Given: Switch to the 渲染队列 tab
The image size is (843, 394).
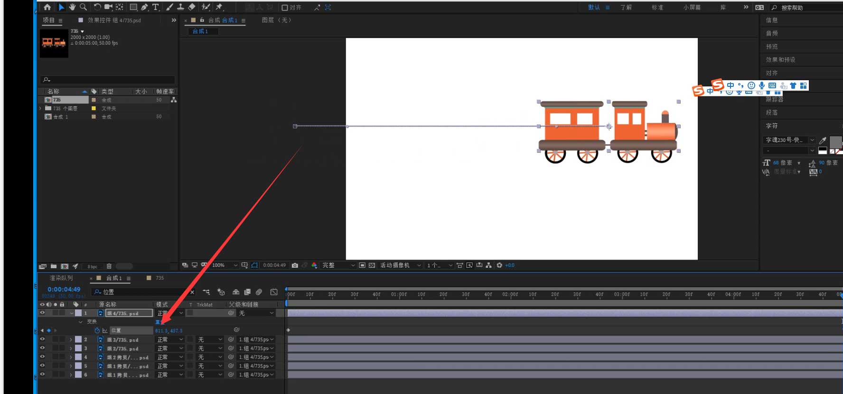Looking at the screenshot, I should click(x=61, y=278).
